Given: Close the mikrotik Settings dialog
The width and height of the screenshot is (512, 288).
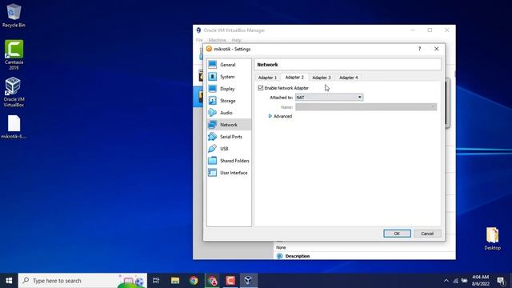Looking at the screenshot, I should 436,49.
